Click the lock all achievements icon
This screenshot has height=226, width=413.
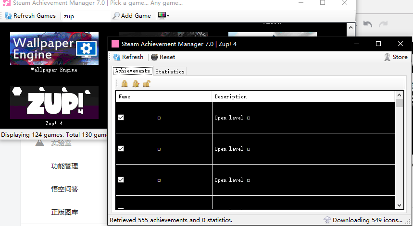pyautogui.click(x=125, y=84)
